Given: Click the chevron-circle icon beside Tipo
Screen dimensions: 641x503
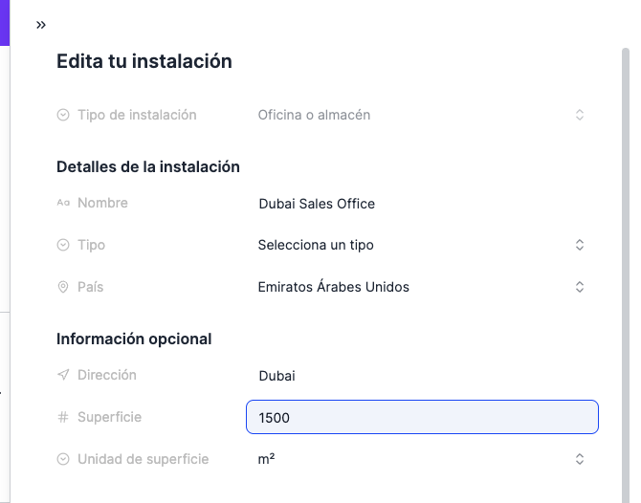Looking at the screenshot, I should pyautogui.click(x=63, y=245).
